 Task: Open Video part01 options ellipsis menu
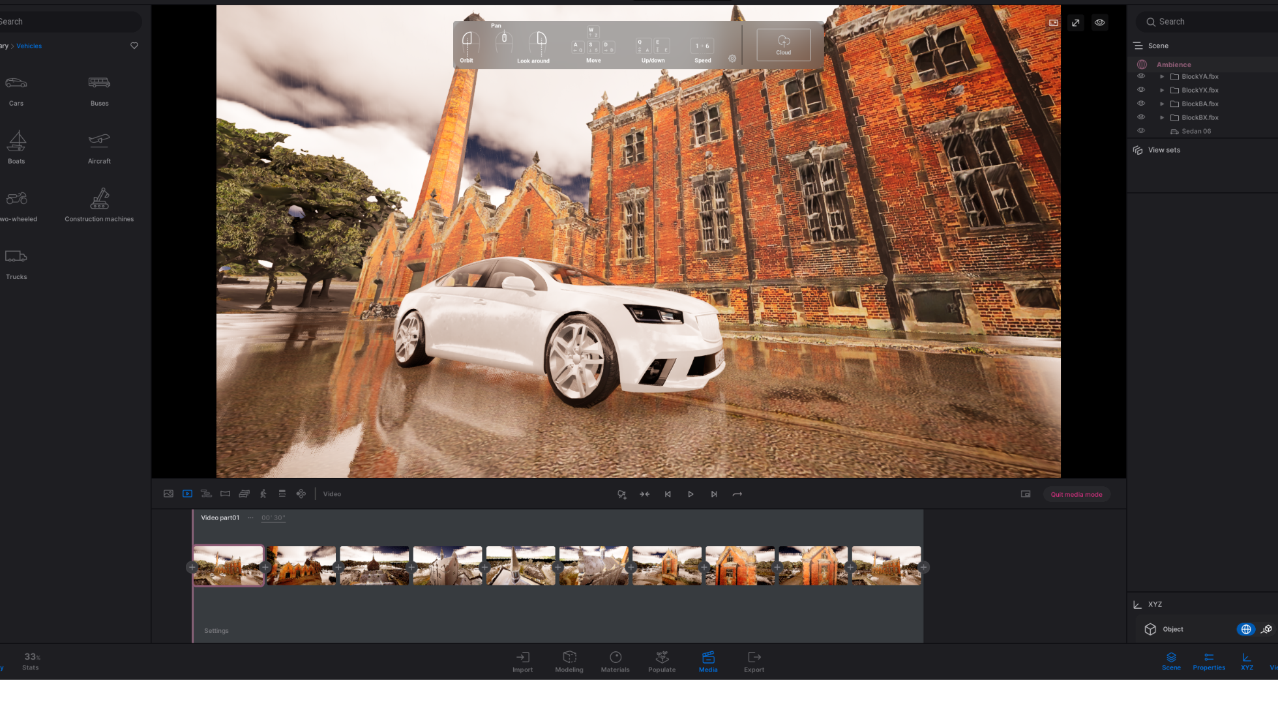click(x=250, y=518)
